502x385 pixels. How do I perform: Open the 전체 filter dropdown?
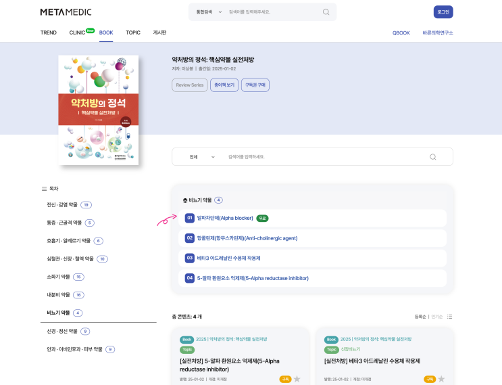pos(202,157)
